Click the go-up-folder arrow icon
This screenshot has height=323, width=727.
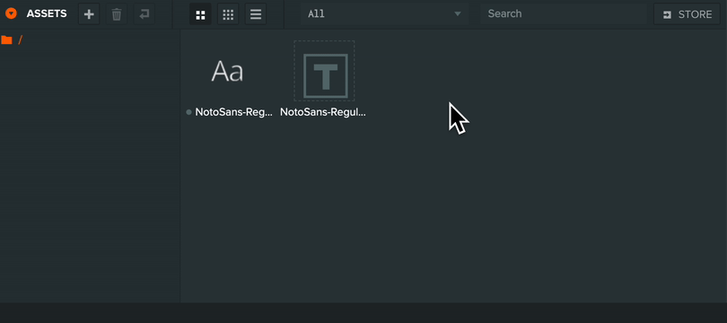[x=145, y=14]
